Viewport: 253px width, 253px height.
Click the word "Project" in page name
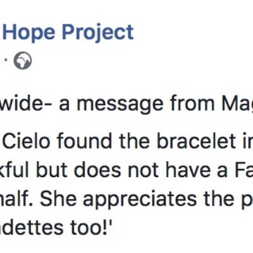98,33
